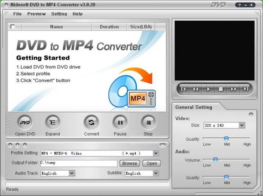Skip to previous chapter in player
Viewport: 263px width, 196px height.
(183, 89)
